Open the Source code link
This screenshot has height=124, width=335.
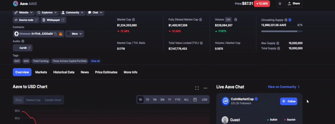pyautogui.click(x=26, y=20)
